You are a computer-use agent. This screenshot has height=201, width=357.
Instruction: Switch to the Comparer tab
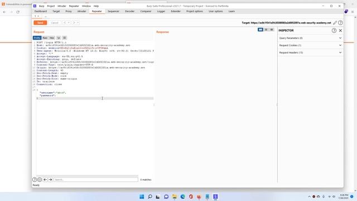[x=146, y=11]
